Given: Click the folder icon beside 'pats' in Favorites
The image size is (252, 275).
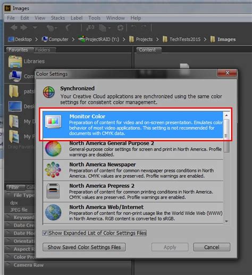Looking at the screenshot, I should click(14, 91).
